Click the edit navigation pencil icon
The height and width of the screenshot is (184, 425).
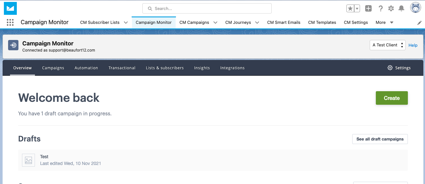pyautogui.click(x=420, y=23)
